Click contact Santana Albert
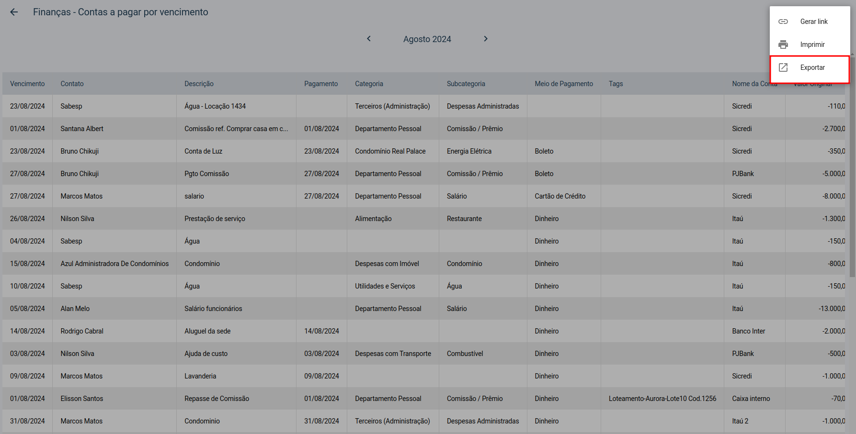Screen dimensions: 856x434 (82, 129)
